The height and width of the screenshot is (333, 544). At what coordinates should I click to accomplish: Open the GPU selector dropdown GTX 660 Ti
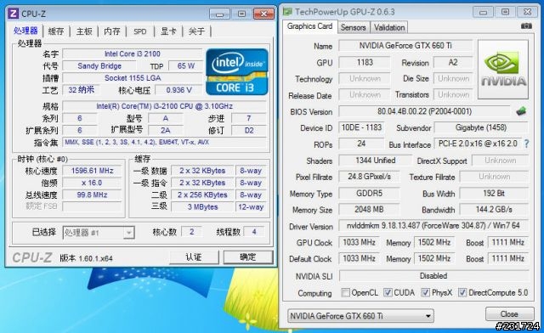pyautogui.click(x=360, y=316)
